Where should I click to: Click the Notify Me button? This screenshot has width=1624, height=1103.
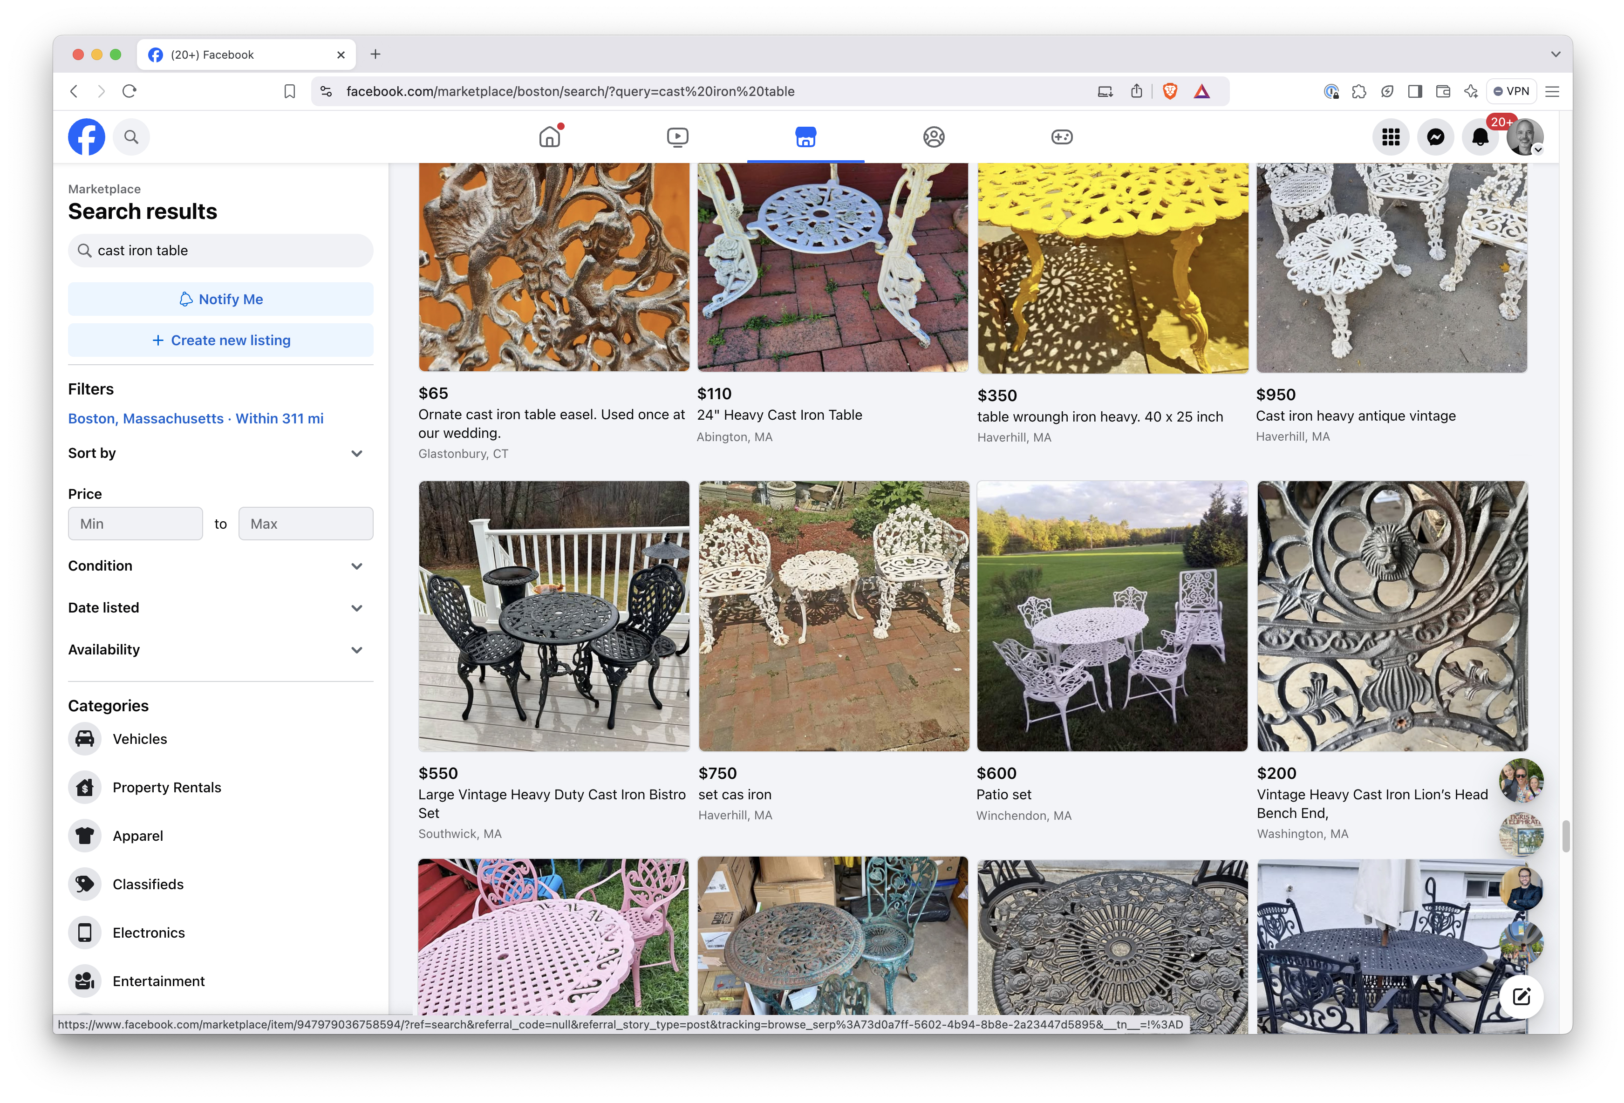point(220,299)
